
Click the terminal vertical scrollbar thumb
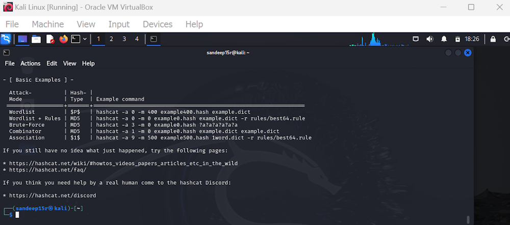coord(468,219)
